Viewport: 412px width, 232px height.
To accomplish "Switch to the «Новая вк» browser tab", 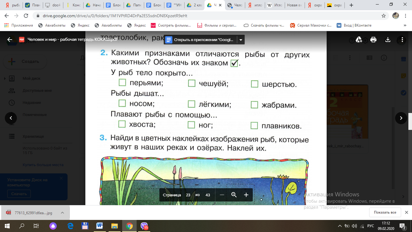I will [x=295, y=5].
